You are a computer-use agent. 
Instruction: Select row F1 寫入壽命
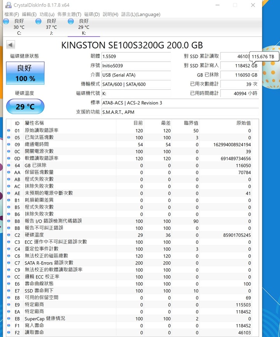pyautogui.click(x=129, y=326)
